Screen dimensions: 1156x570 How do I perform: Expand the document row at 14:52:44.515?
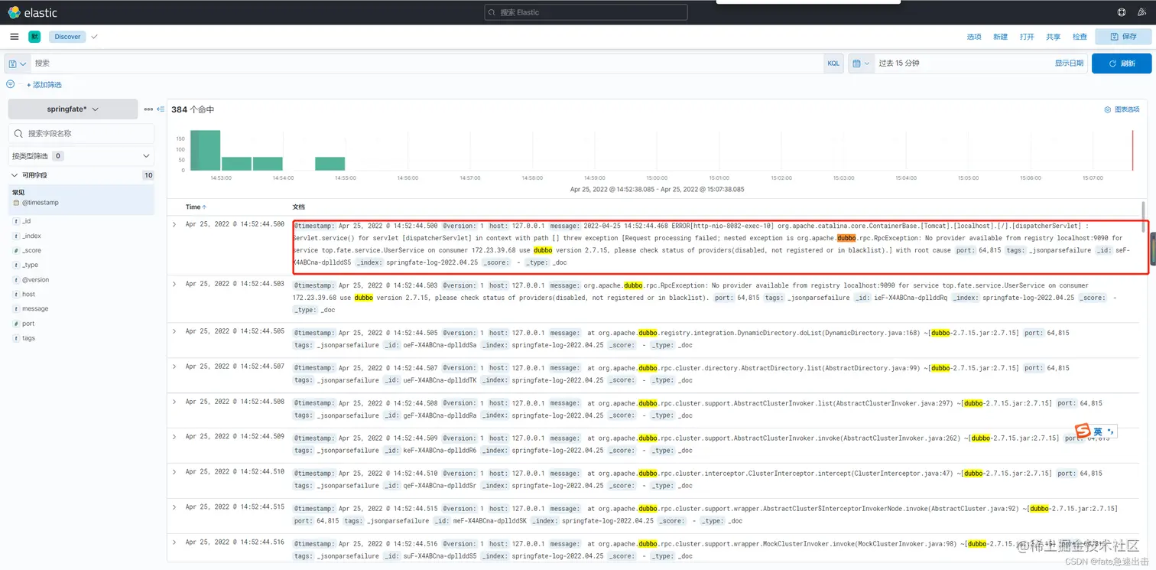coord(174,507)
